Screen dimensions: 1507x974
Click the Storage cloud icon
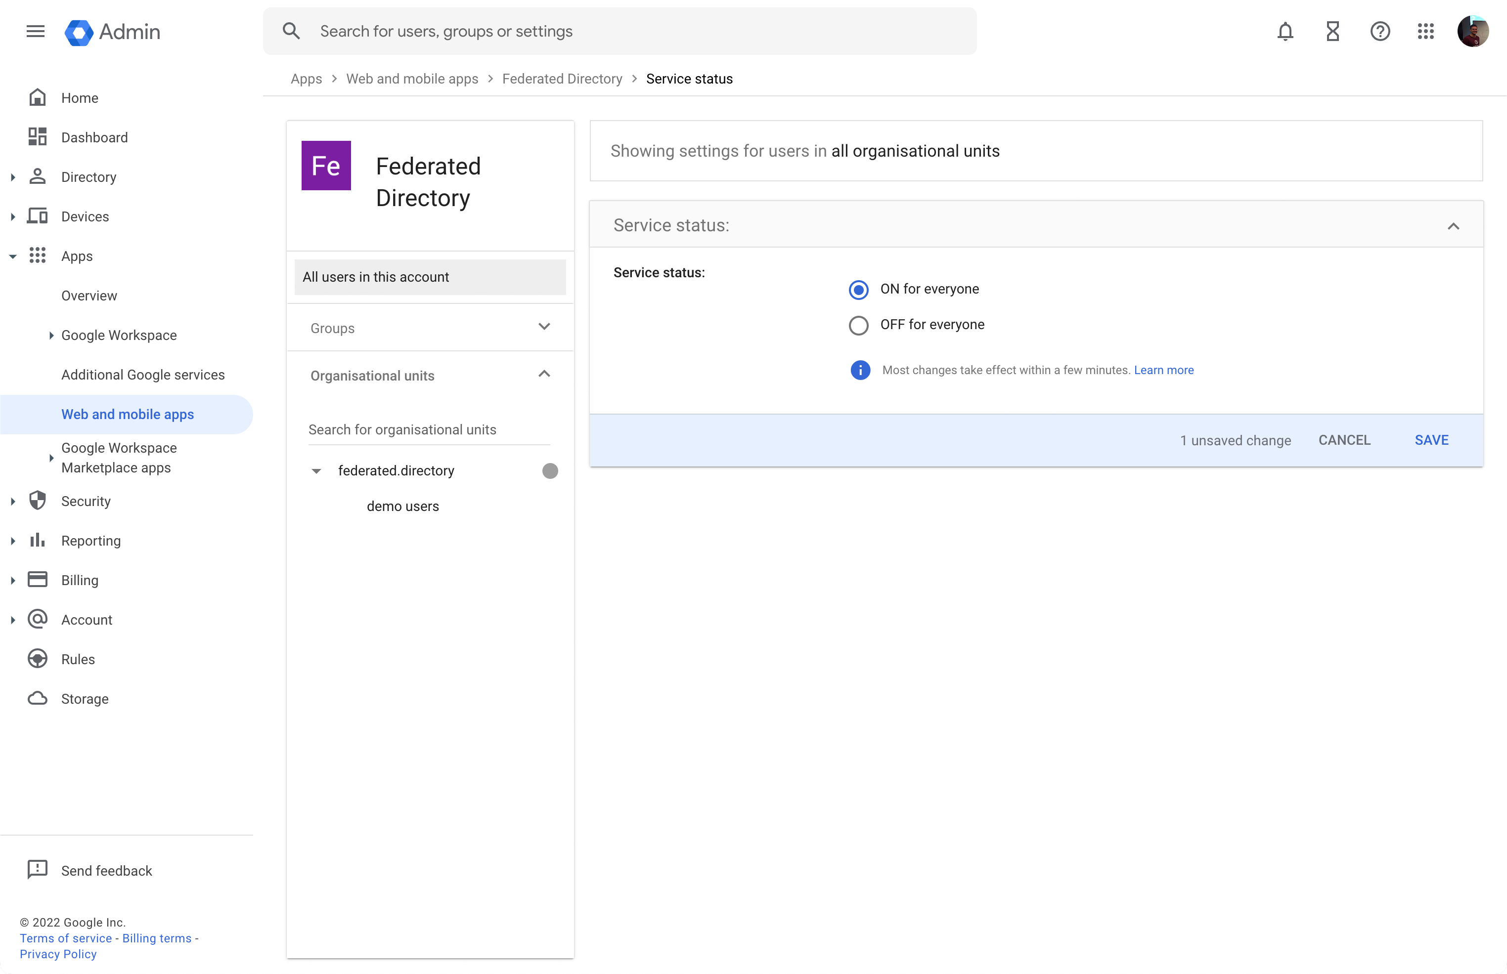pos(37,698)
